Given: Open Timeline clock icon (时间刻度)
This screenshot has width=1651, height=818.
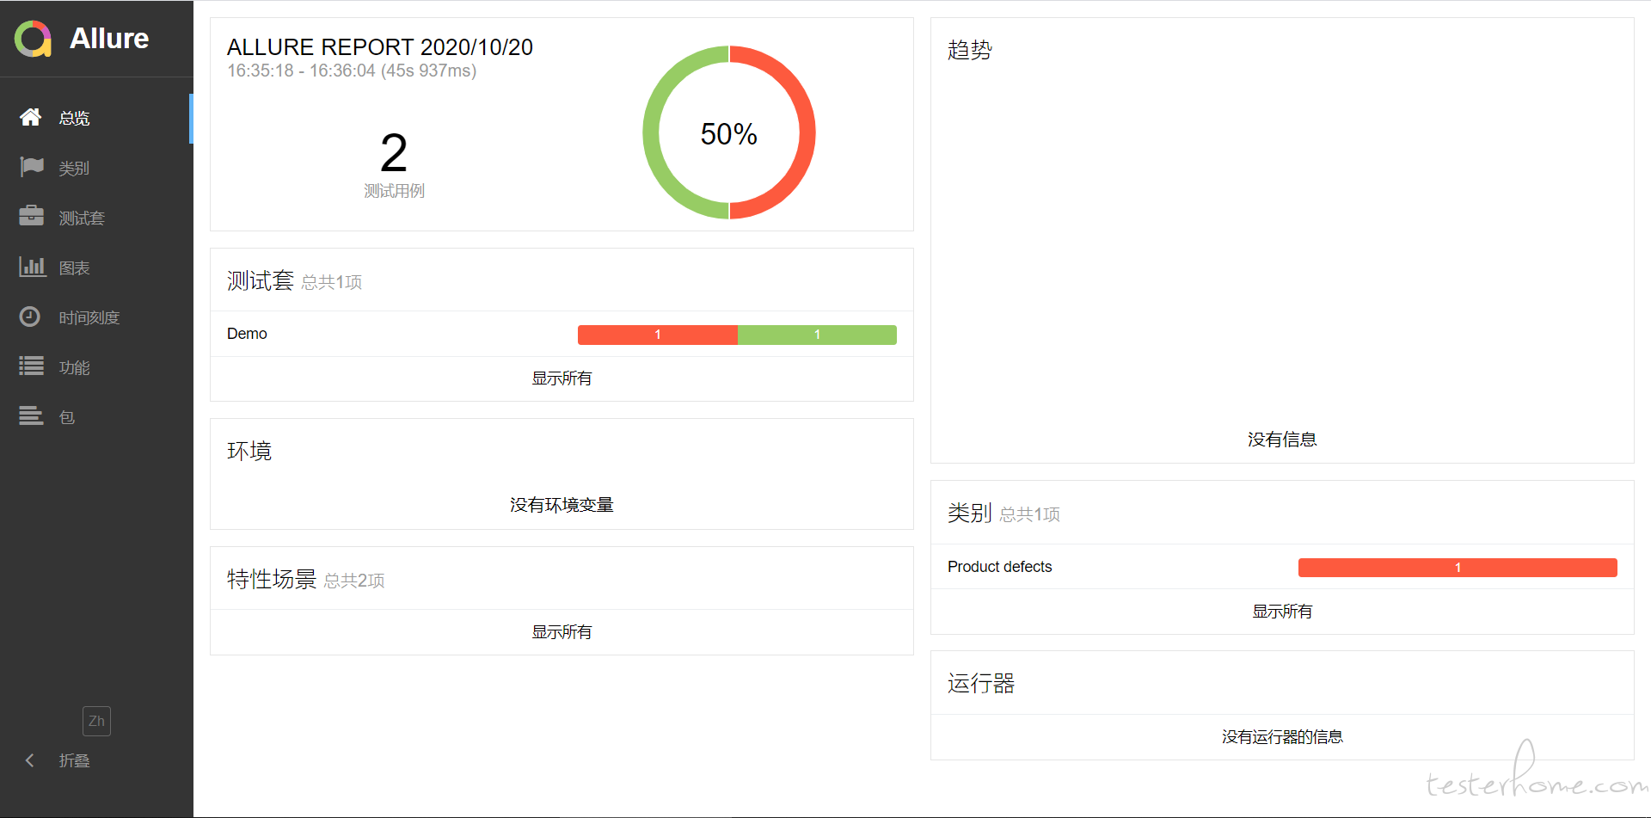Looking at the screenshot, I should coord(30,317).
